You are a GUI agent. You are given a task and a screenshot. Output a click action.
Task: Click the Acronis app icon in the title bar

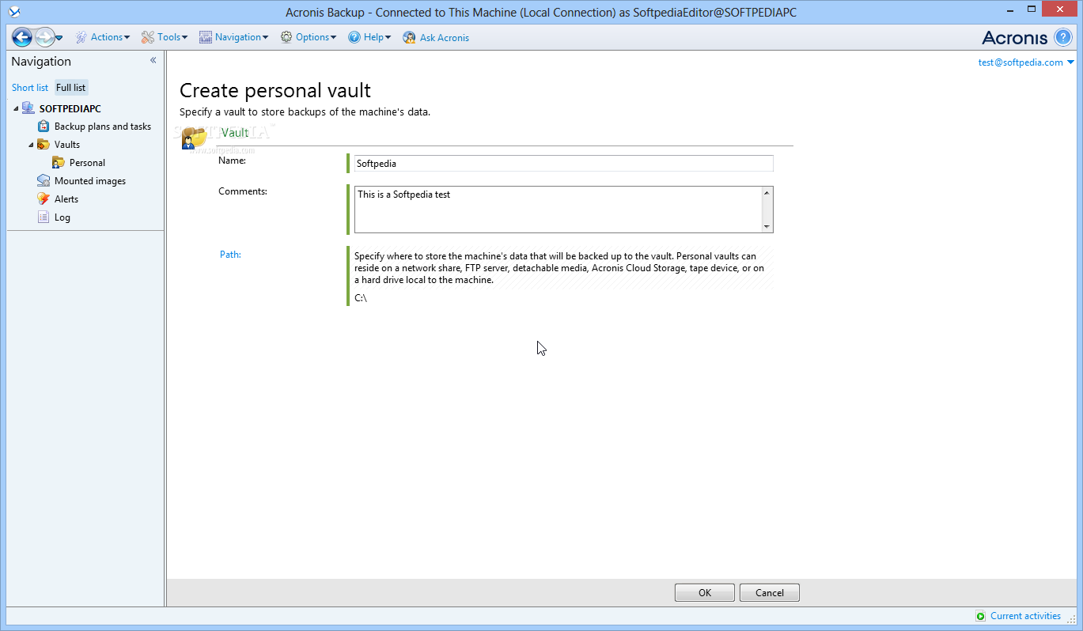[x=13, y=13]
